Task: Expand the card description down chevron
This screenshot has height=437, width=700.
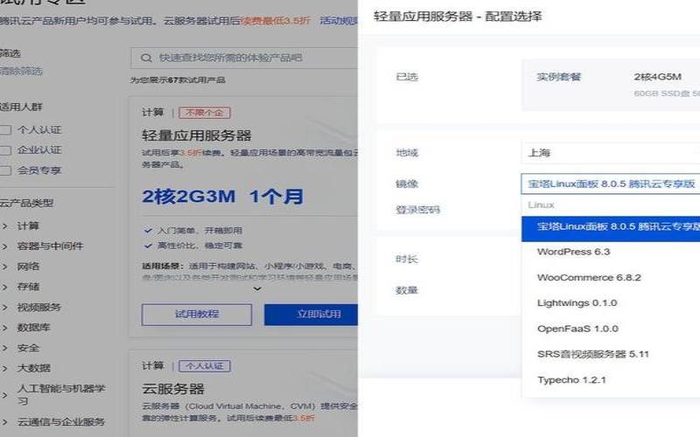Action: point(257,288)
